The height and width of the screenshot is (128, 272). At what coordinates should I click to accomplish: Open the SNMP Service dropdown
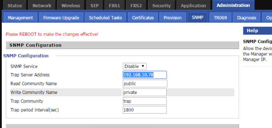(x=134, y=66)
